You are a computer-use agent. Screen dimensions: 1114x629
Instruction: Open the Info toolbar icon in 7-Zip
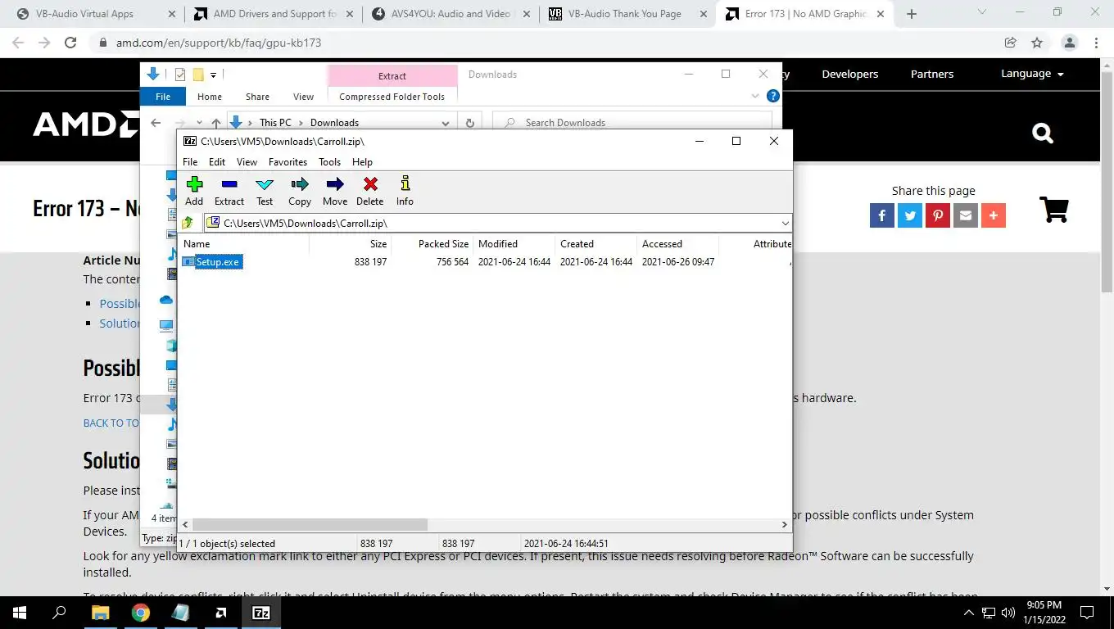coord(405,191)
